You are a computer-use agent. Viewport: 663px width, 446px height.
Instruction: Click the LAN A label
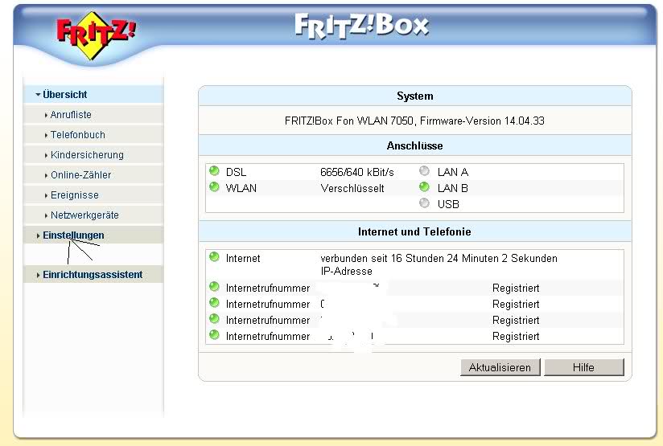pos(453,172)
